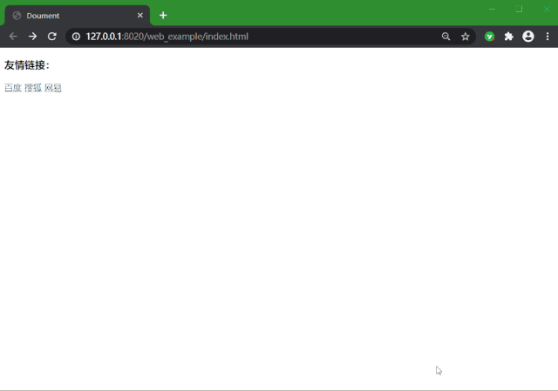Open Chrome three-dot menu
The height and width of the screenshot is (391, 558).
coord(548,37)
